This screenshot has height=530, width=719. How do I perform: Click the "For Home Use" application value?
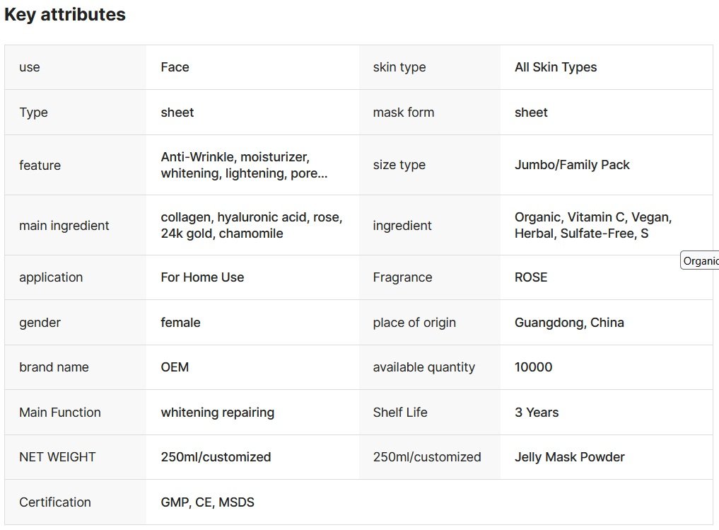click(x=202, y=277)
